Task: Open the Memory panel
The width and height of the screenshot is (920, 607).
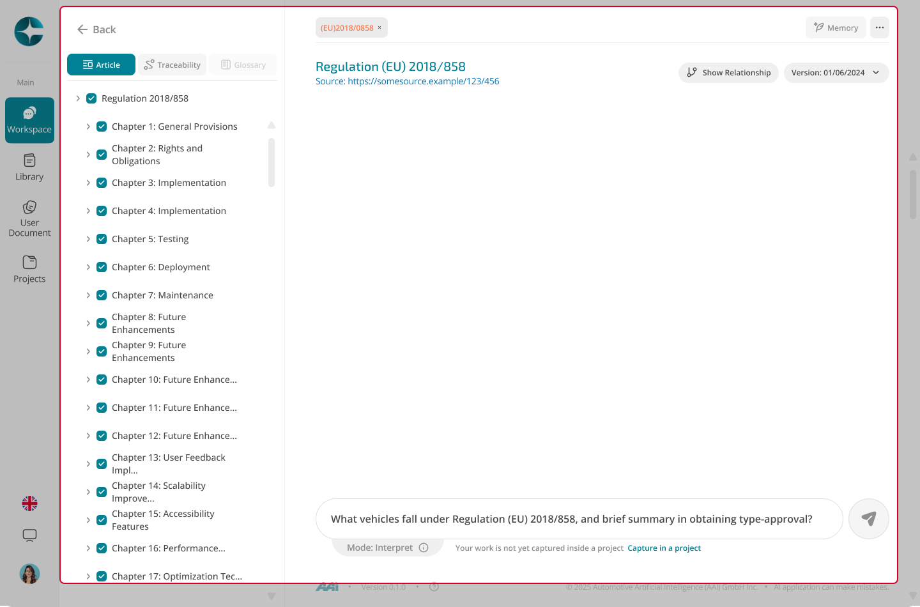Action: click(x=836, y=27)
